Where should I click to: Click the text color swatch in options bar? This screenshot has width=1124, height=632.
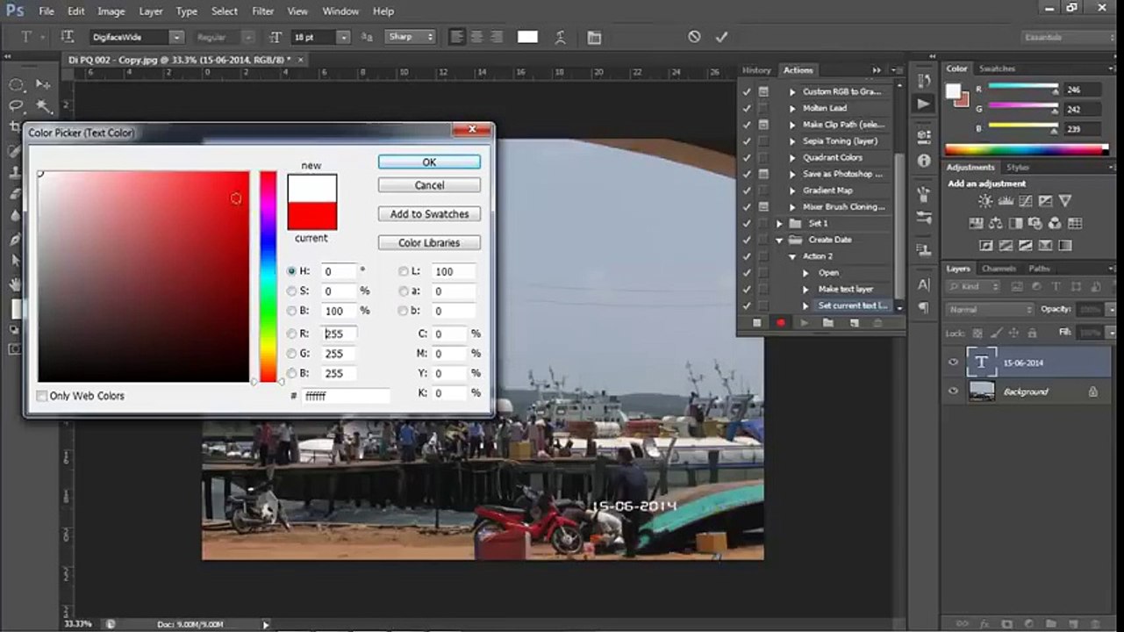click(x=527, y=37)
